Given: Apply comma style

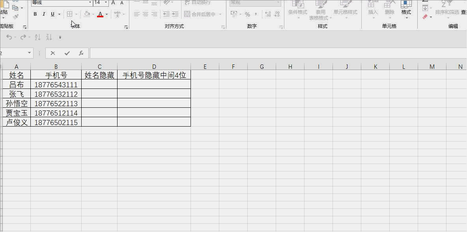Looking at the screenshot, I should (x=256, y=14).
